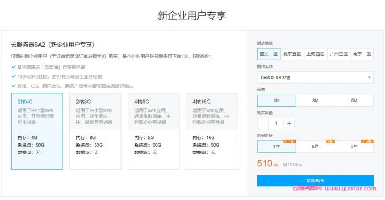Click the 省1380元 savings text
The image size is (385, 200).
[x=292, y=165]
